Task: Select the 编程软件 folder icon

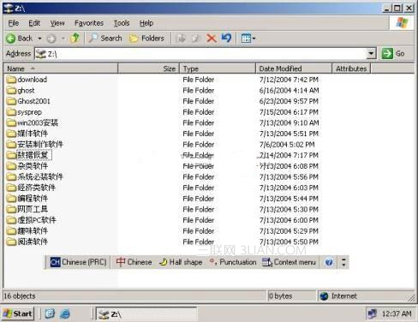Action: [11, 199]
